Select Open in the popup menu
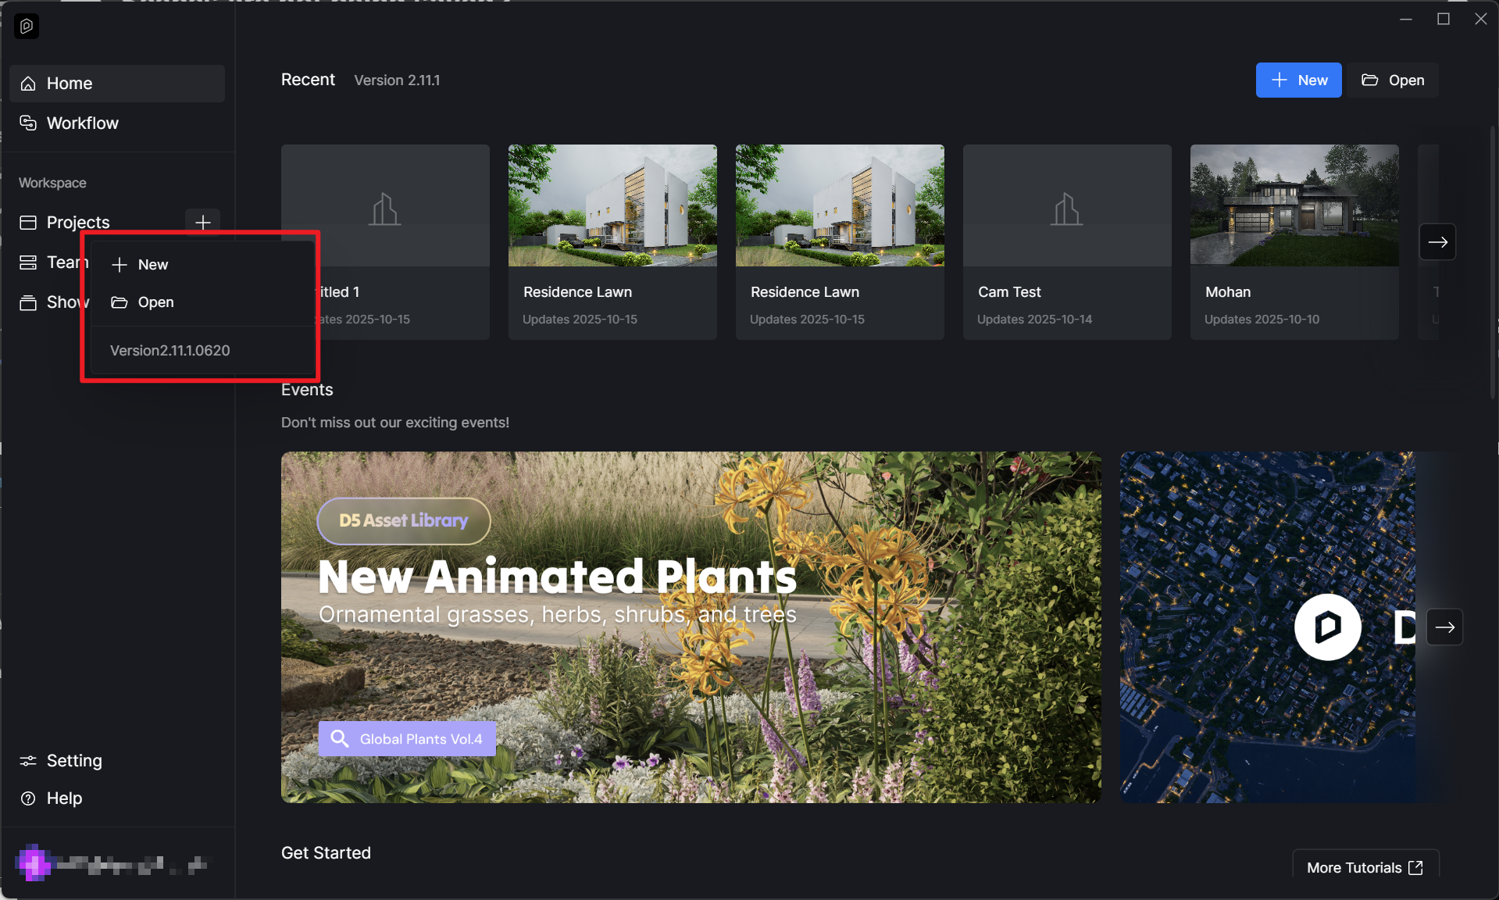This screenshot has height=900, width=1499. pos(155,302)
